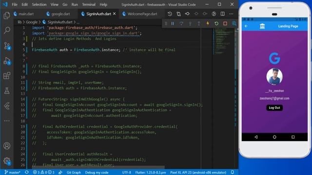The width and height of the screenshot is (312, 175).
Task: Select the Pixel XL emulator device
Action: tap(198, 173)
